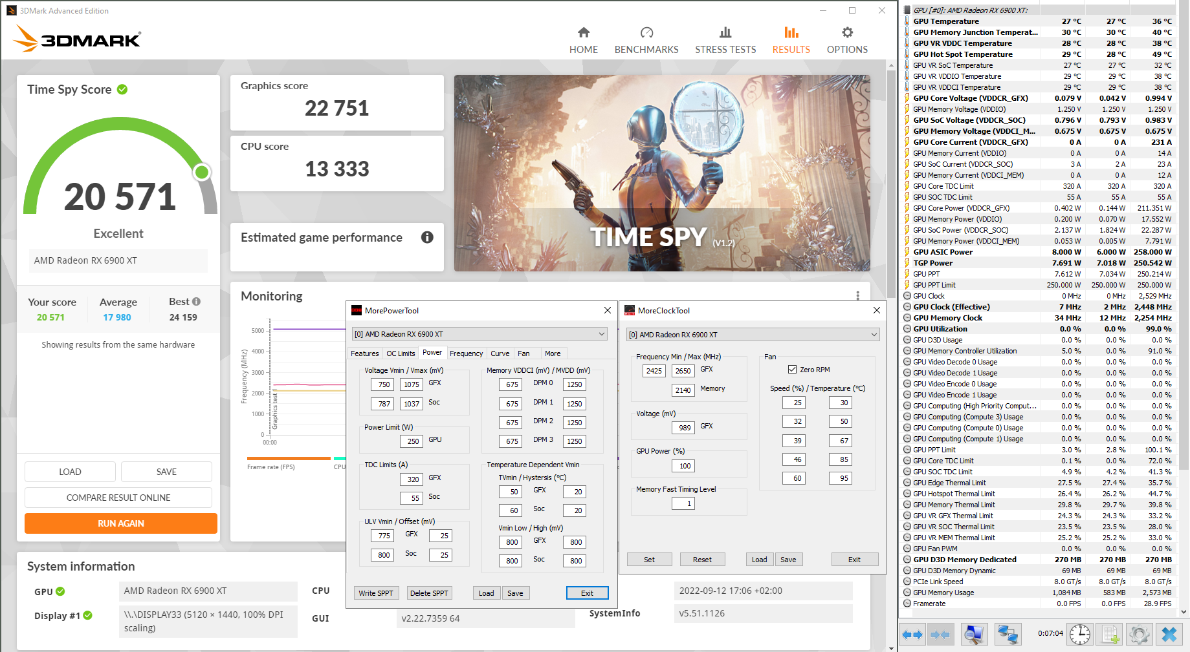Click the GFX Vmax voltage field showing 1075
The image size is (1190, 652).
(x=412, y=384)
